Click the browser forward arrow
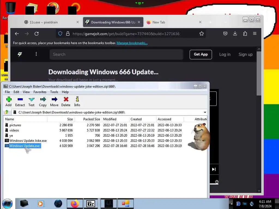The height and width of the screenshot is (209, 279). [26, 33]
